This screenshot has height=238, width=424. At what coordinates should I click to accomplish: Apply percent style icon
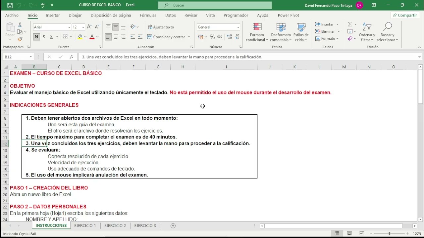[x=212, y=37]
